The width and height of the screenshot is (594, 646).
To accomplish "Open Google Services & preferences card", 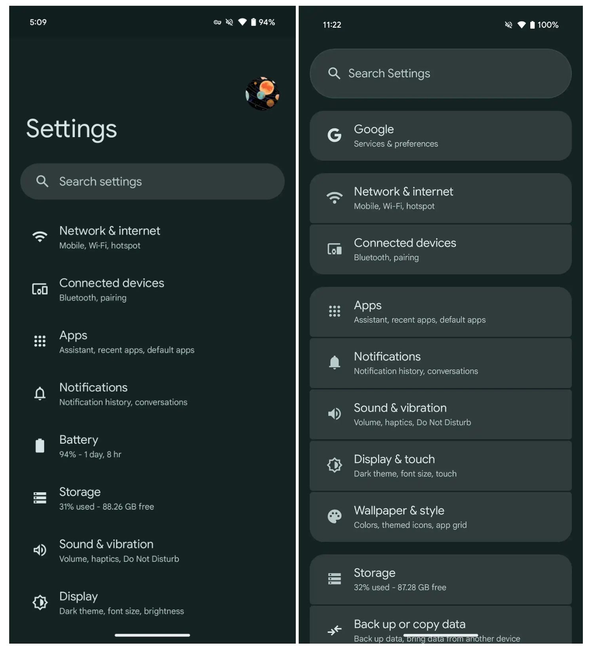I will click(x=440, y=136).
